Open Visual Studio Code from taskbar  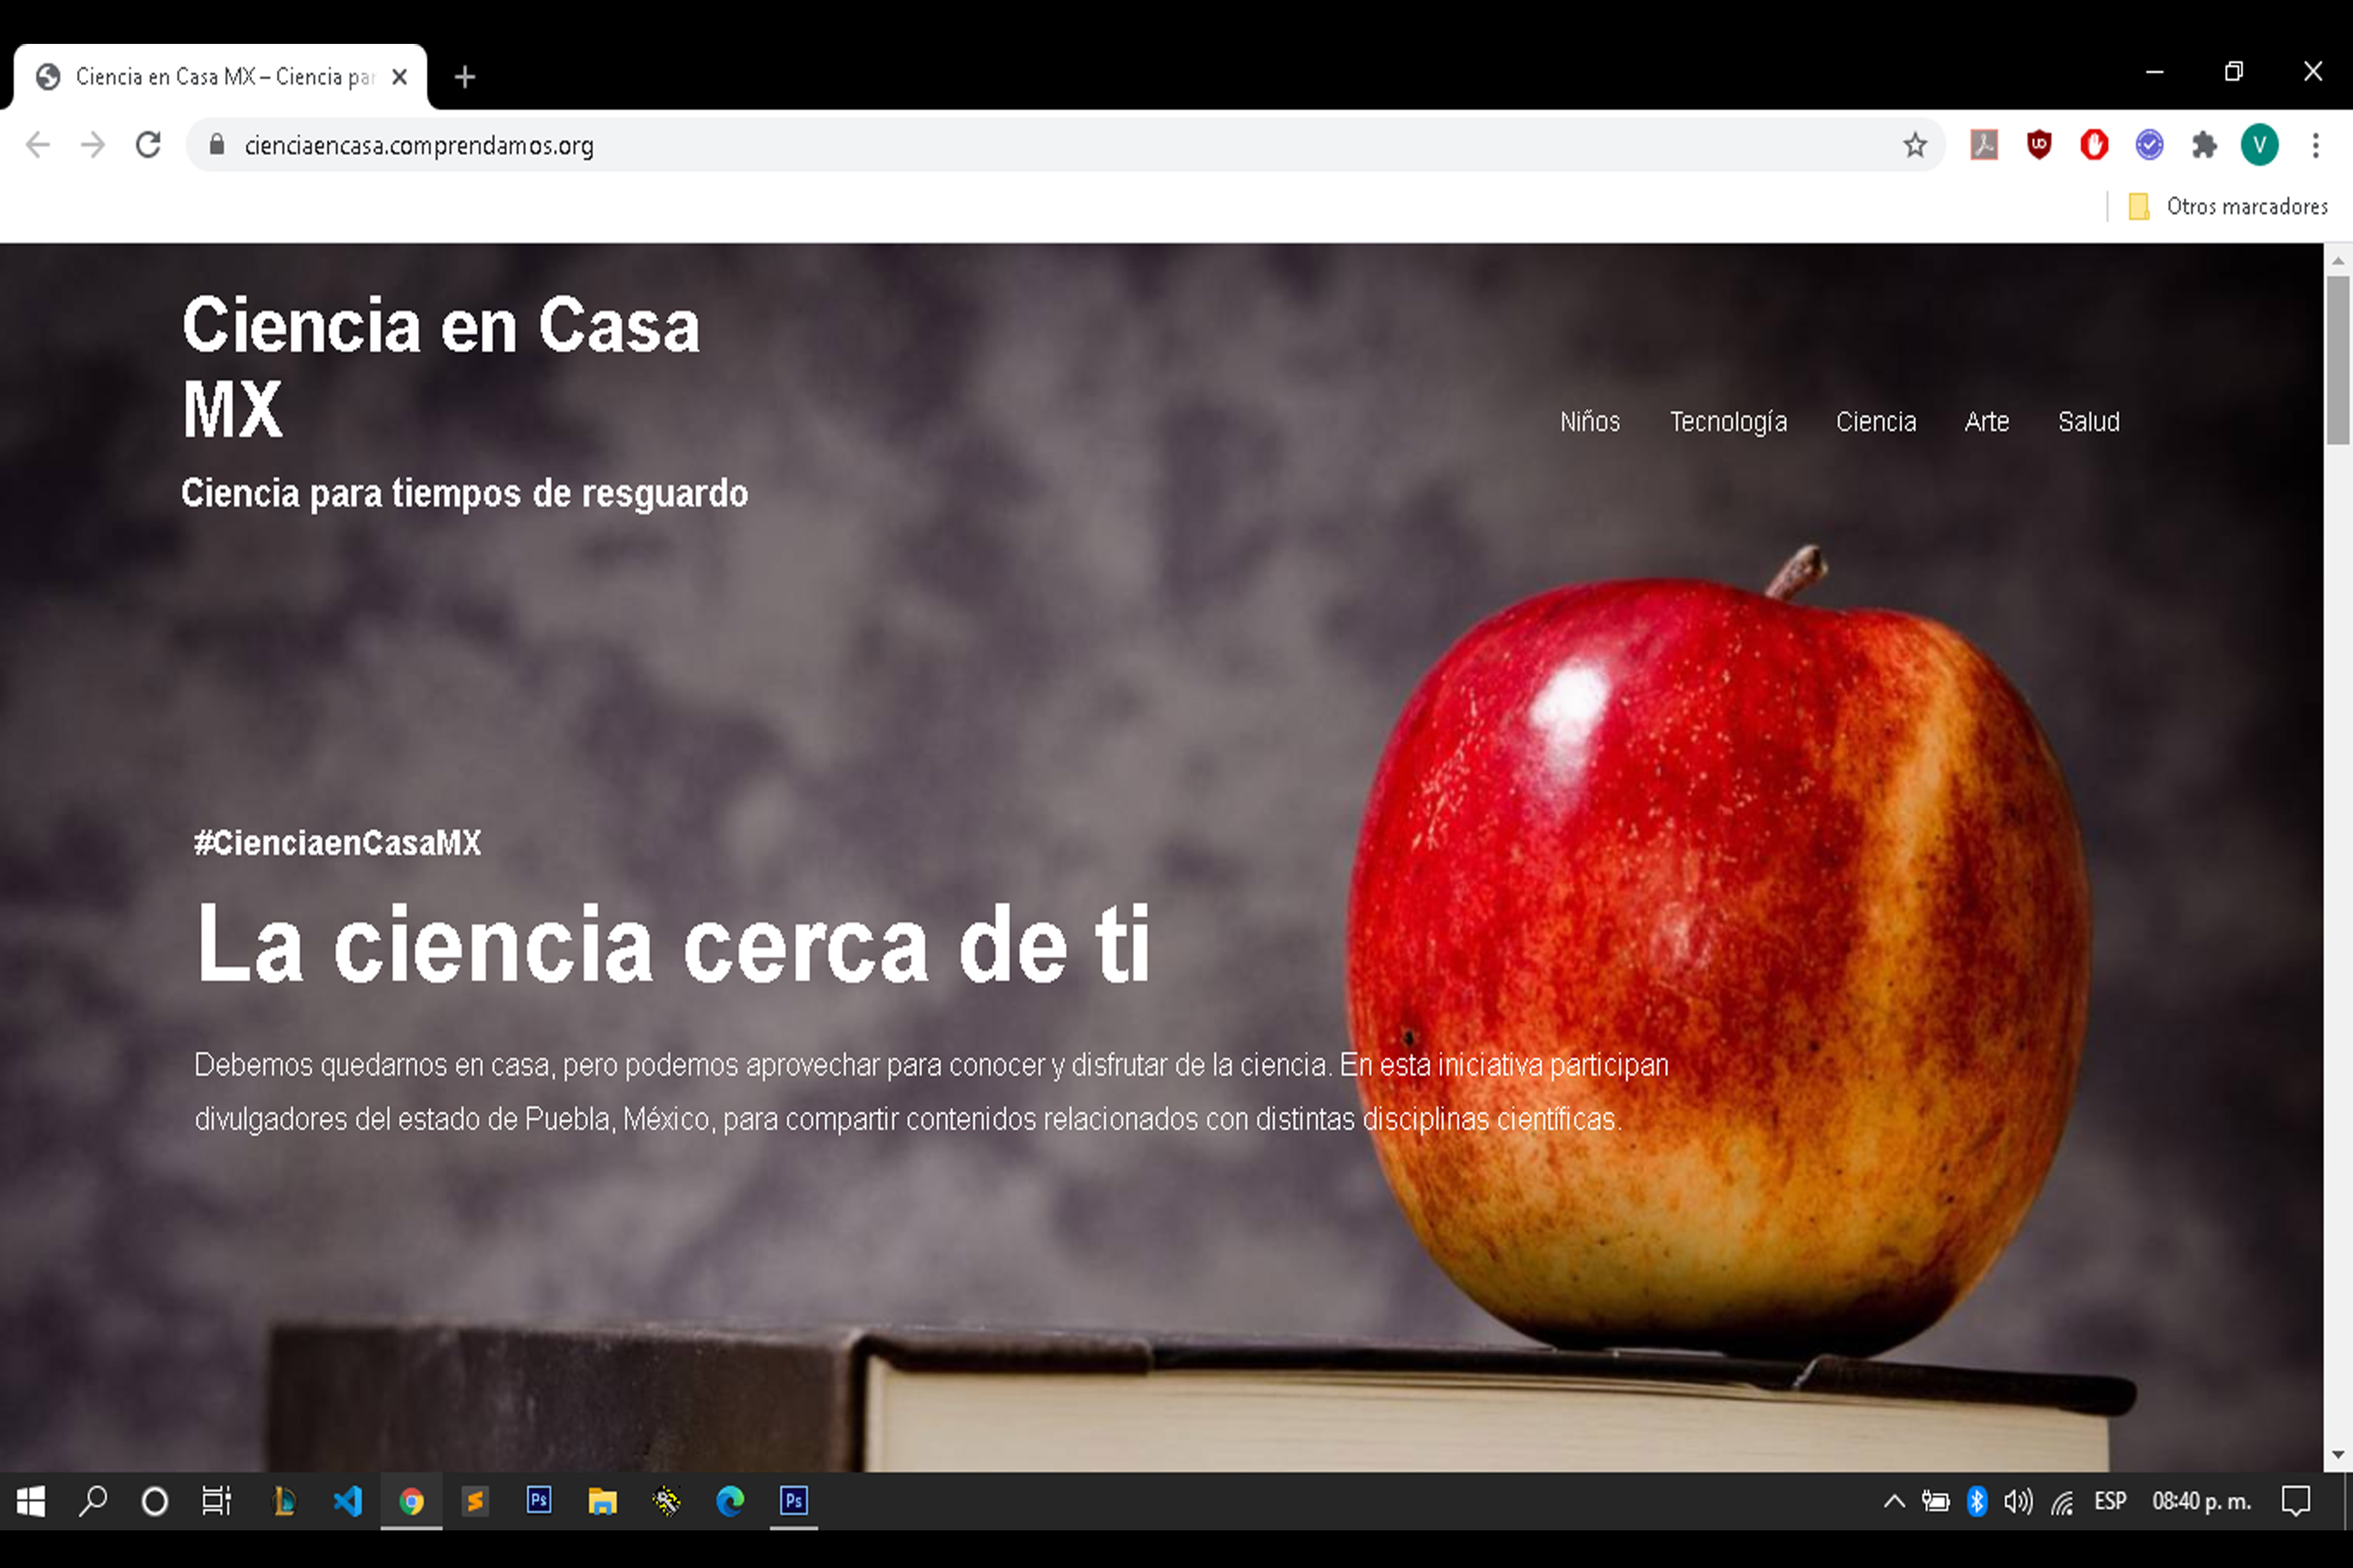[x=348, y=1501]
